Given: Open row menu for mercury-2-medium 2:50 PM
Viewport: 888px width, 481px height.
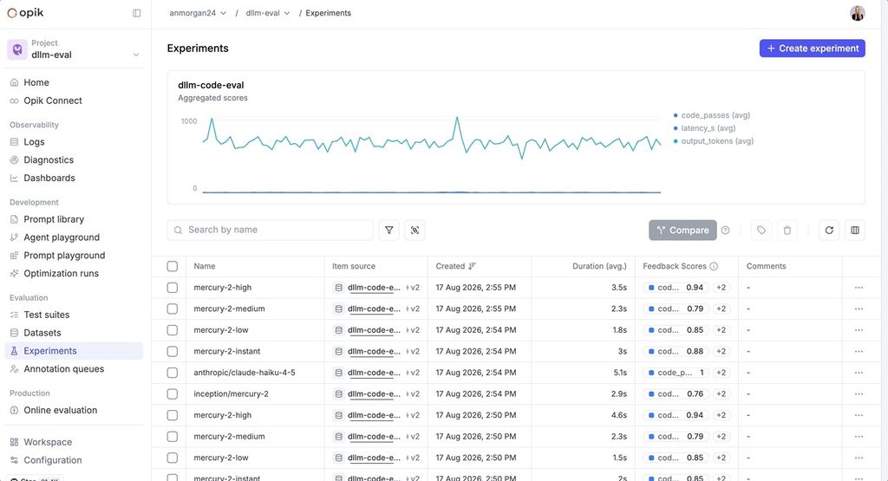Looking at the screenshot, I should [x=859, y=437].
